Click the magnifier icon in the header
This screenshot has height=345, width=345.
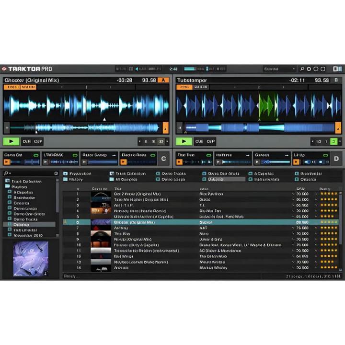302,69
